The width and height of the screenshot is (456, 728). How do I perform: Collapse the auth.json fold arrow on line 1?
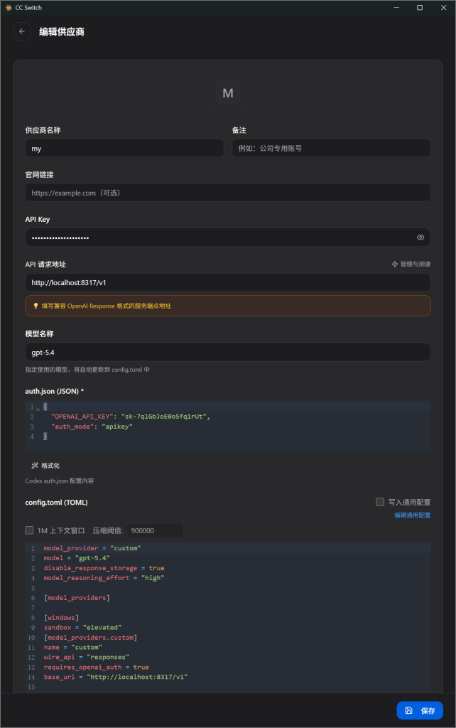pyautogui.click(x=38, y=409)
